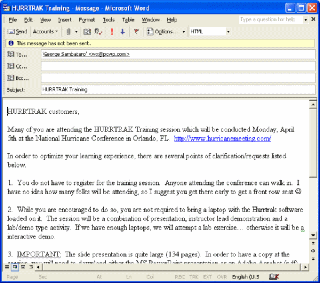Image resolution: width=320 pixels, height=283 pixels.
Task: Click the Previous Page double-arrow button
Action: [x=313, y=243]
